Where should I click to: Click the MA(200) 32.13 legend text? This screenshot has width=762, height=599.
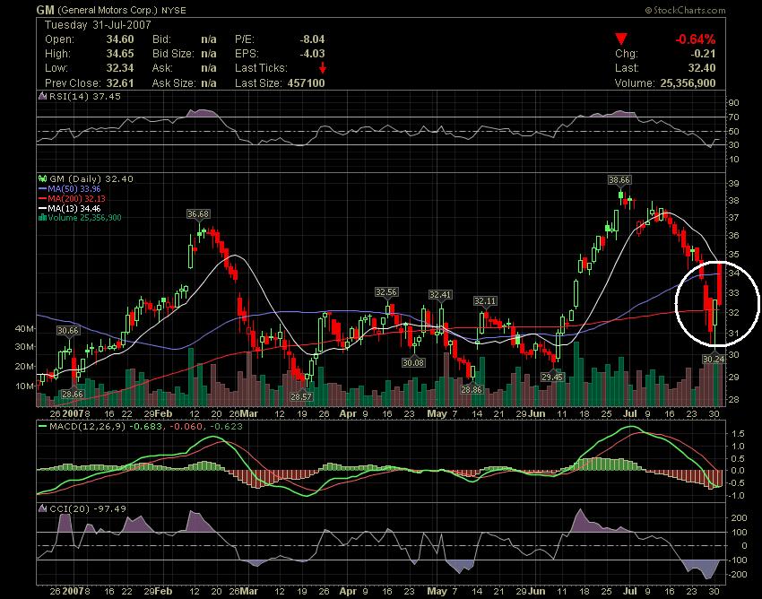[77, 198]
